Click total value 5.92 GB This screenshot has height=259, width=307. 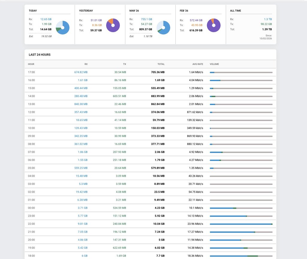click(x=159, y=216)
